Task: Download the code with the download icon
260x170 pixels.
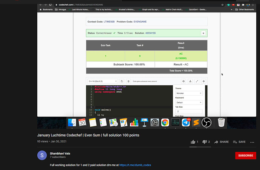Action: pos(190,81)
